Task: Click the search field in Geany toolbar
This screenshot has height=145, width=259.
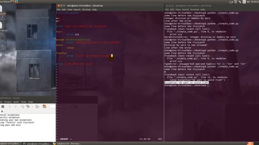Action: (x=52, y=106)
